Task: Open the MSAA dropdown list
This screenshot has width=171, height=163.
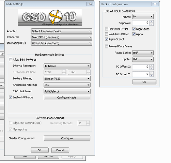Action: 143,16
